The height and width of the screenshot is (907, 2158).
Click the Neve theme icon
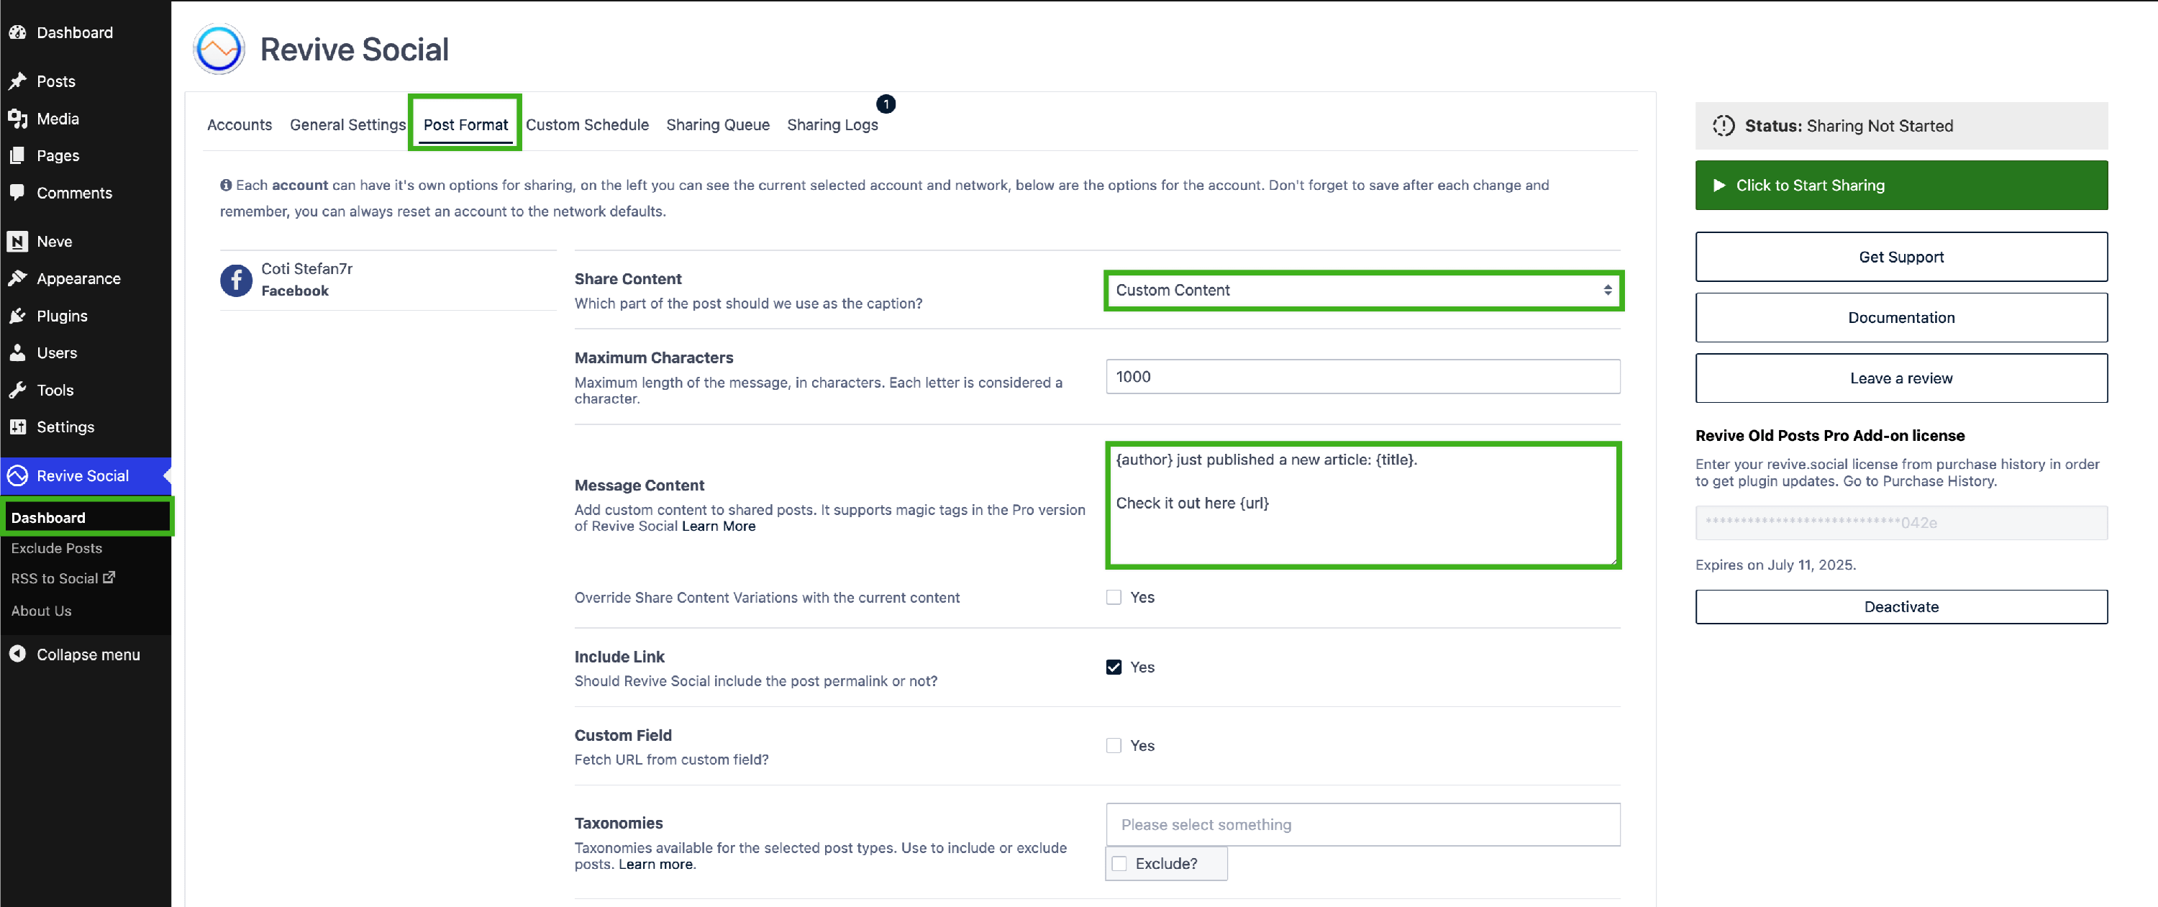pyautogui.click(x=17, y=241)
